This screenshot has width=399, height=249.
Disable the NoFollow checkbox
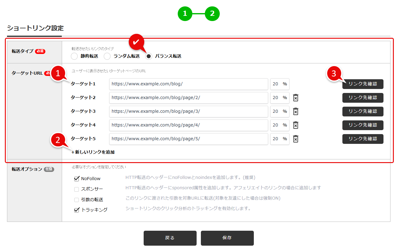tap(77, 178)
